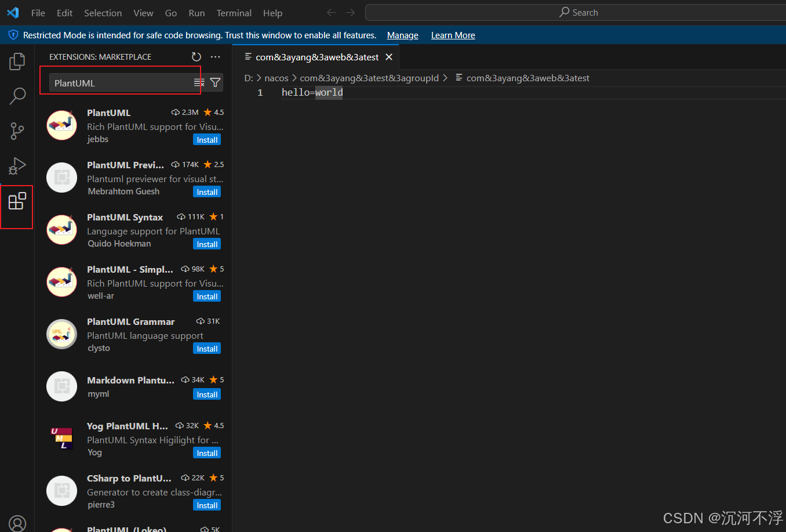Screen dimensions: 786x532
Task: Install the PlantUML Syntax extension
Action: [x=207, y=244]
